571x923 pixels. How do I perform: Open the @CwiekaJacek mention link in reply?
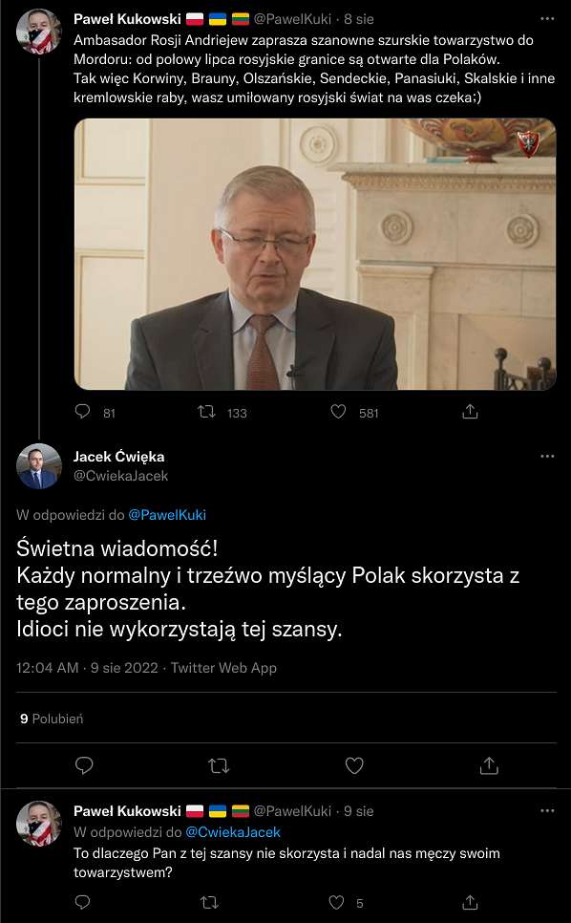pos(233,832)
